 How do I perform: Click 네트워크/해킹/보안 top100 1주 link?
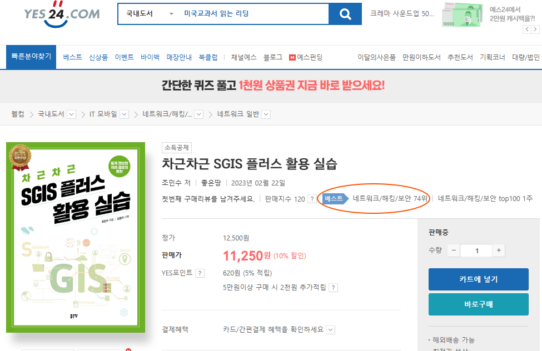coord(485,198)
